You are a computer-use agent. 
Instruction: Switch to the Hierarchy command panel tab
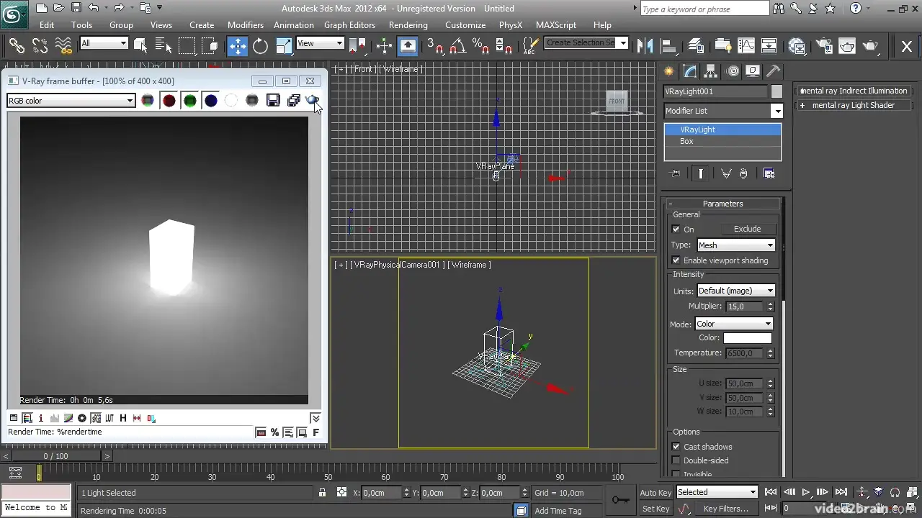point(711,71)
